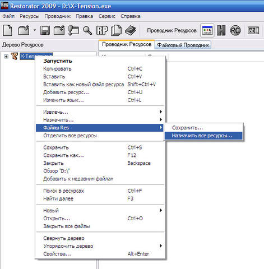Screen dimensions: 264x269
Task: Open the Правка menu
Action: pyautogui.click(x=85, y=16)
